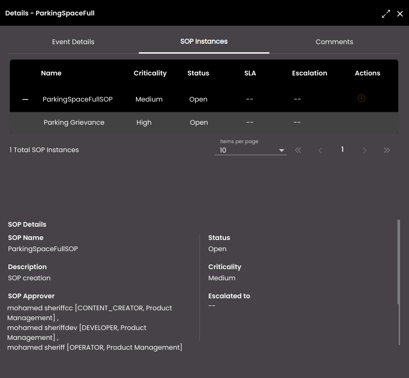The height and width of the screenshot is (378, 409).
Task: Click the 1 Total SOP Instances text
Action: pos(44,150)
